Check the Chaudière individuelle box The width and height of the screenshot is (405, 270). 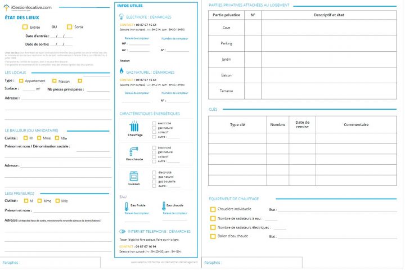[x=213, y=209]
